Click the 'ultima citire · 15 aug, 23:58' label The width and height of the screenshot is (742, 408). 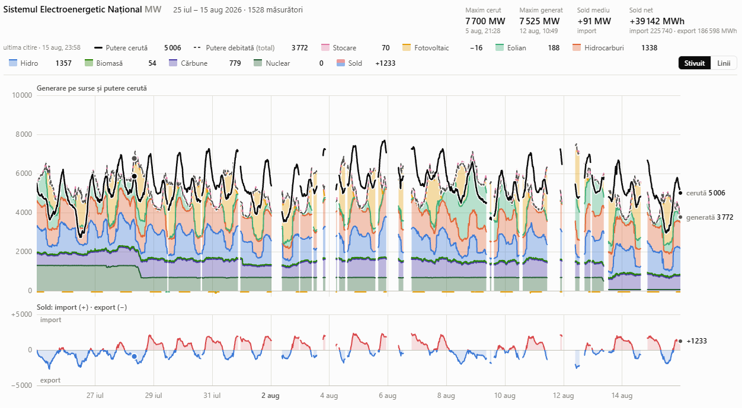[x=41, y=47]
